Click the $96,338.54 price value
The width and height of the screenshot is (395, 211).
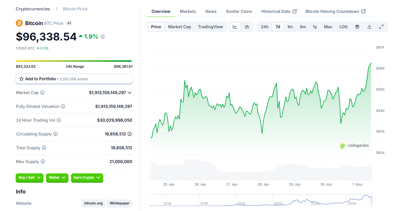(46, 37)
